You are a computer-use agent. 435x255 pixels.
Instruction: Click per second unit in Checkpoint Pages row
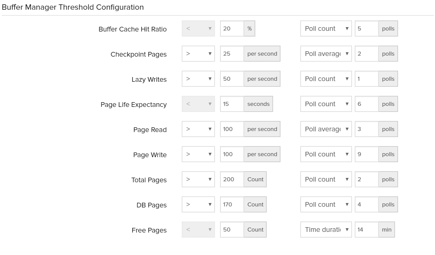(262, 54)
